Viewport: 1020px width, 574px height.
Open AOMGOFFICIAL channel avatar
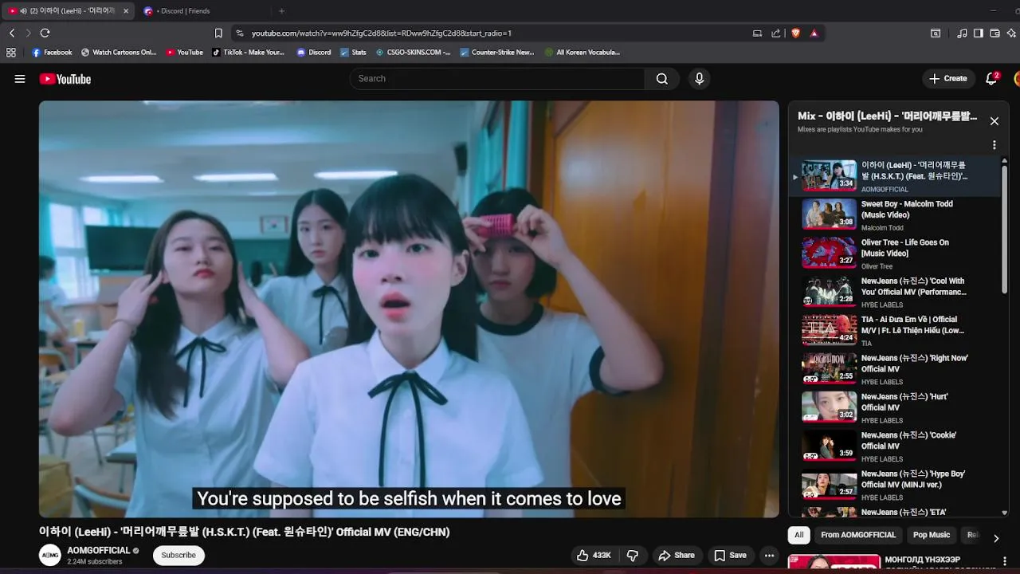click(x=50, y=556)
